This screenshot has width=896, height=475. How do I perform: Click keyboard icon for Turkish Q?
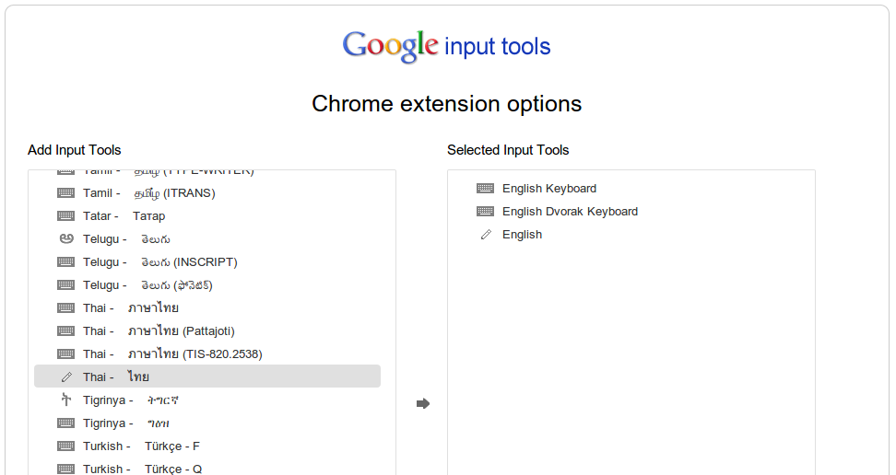coord(65,469)
